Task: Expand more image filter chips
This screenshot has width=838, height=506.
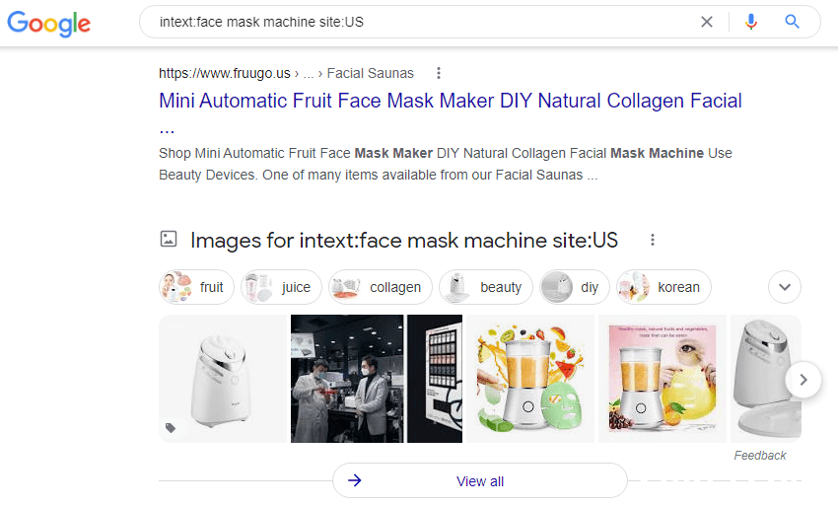Action: pyautogui.click(x=785, y=287)
